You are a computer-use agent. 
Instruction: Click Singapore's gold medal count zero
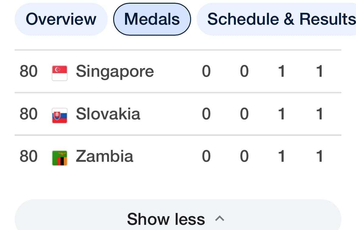206,71
